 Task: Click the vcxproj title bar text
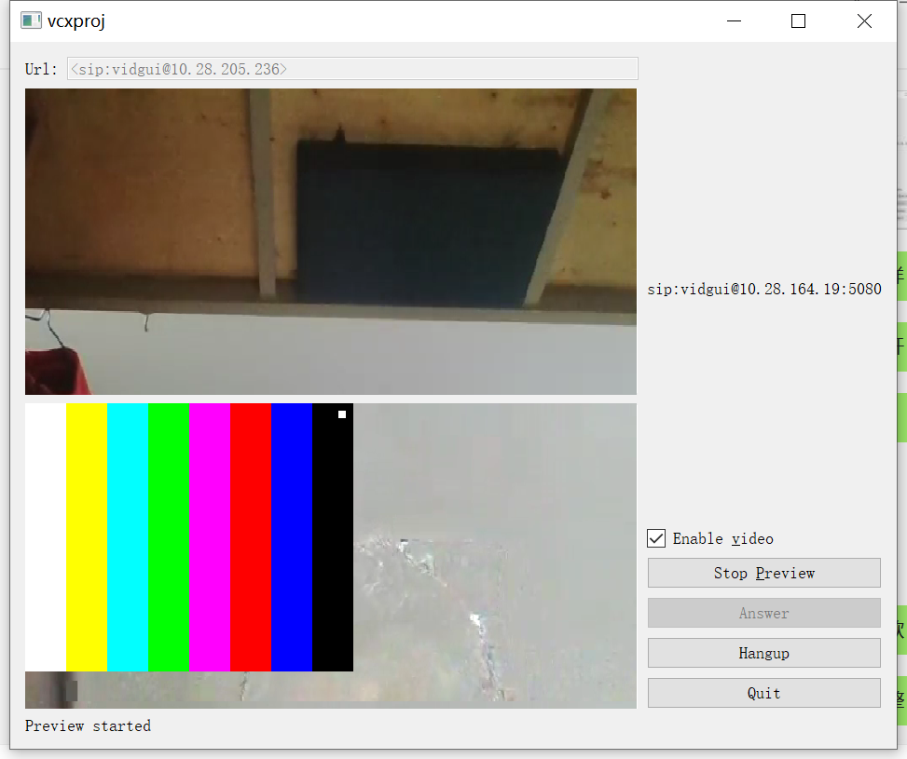pyautogui.click(x=78, y=20)
